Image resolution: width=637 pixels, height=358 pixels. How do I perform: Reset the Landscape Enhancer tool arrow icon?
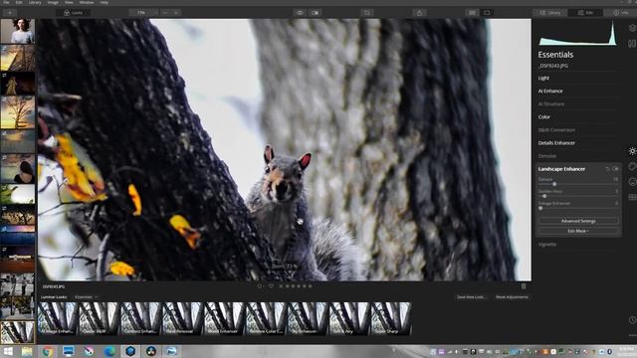click(x=608, y=169)
